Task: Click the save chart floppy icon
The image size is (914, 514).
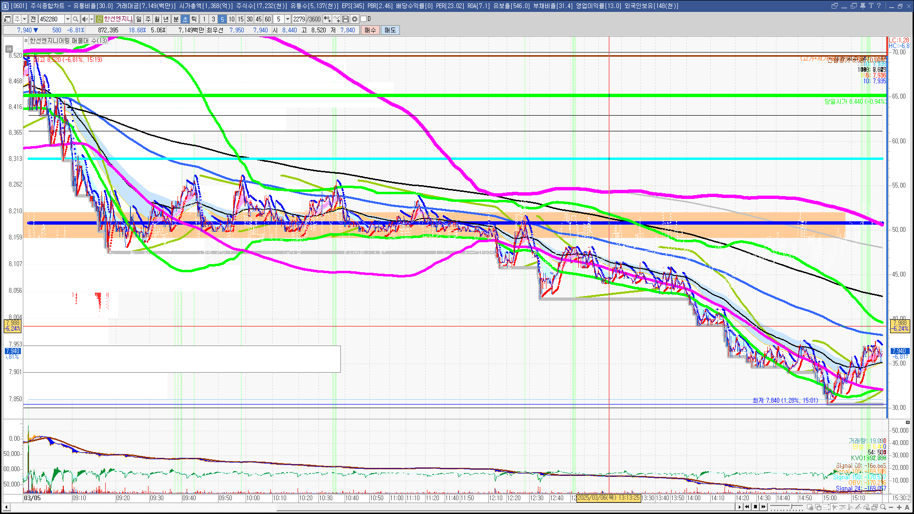Action: click(x=346, y=19)
